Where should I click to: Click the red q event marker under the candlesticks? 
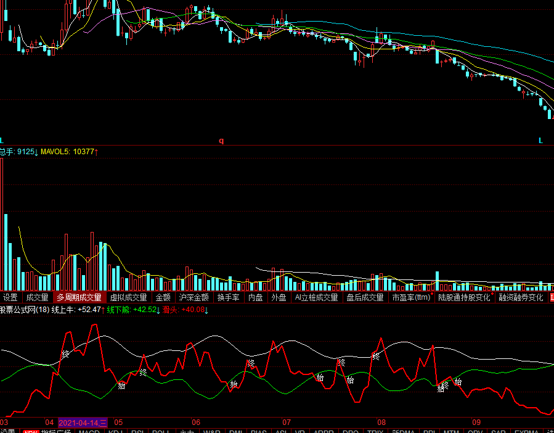pyautogui.click(x=221, y=141)
